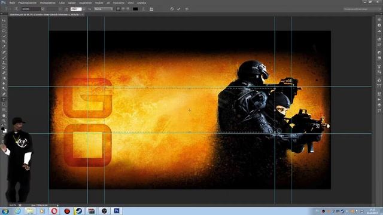Image resolution: width=383 pixels, height=215 pixels.
Task: Close the document tab
Action: click(83, 14)
